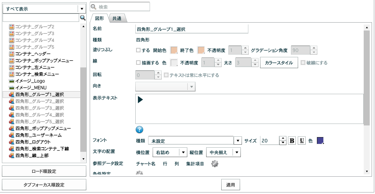Click the shape icon of 四角形_グループ3_選択
Image resolution: width=375 pixels, height=194 pixels.
point(12,108)
